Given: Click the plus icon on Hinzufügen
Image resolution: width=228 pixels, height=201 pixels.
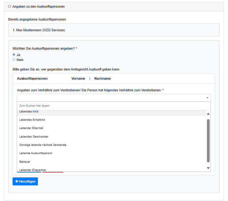Looking at the screenshot, I should pos(17,181).
